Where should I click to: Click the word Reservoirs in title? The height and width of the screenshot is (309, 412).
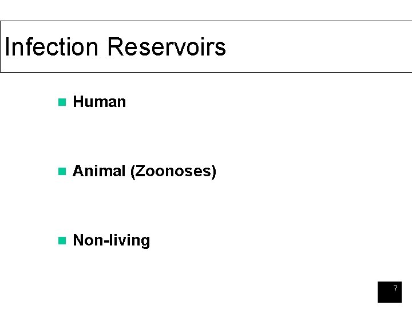tap(167, 47)
